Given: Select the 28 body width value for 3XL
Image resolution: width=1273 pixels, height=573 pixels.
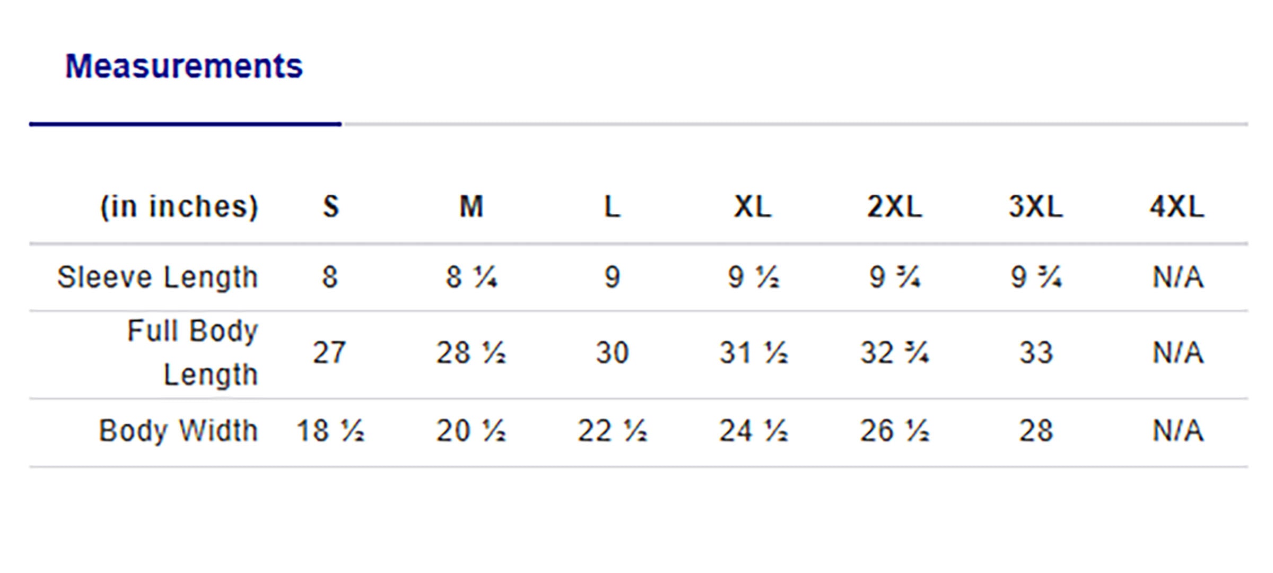Looking at the screenshot, I should tap(1035, 430).
